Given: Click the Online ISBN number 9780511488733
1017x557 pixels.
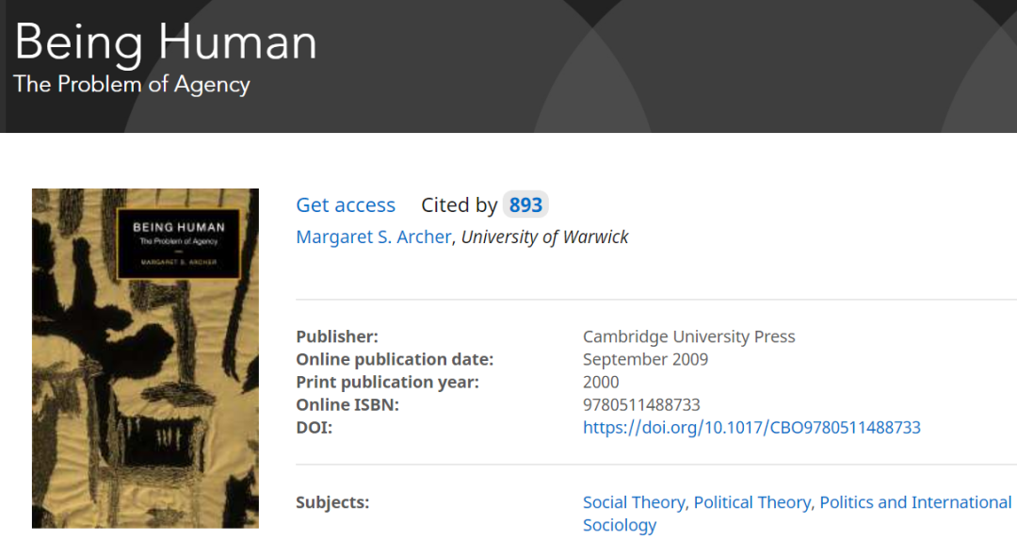Looking at the screenshot, I should click(641, 405).
